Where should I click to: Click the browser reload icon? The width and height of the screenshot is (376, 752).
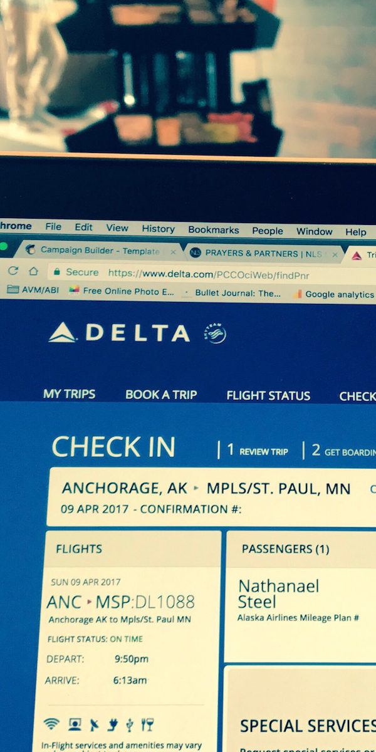coord(13,271)
